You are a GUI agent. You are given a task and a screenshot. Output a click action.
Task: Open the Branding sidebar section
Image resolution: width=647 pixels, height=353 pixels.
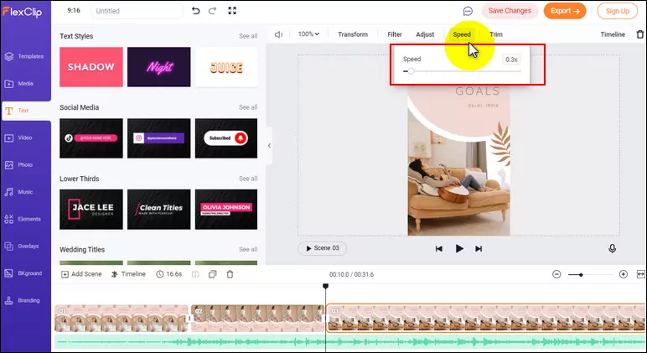pyautogui.click(x=23, y=300)
